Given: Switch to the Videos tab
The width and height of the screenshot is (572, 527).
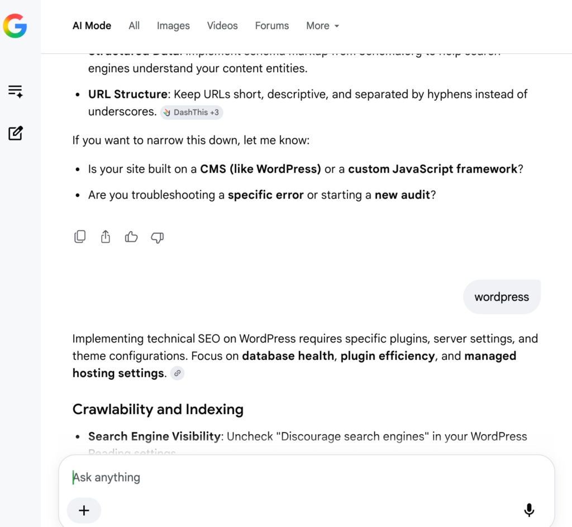Looking at the screenshot, I should tap(222, 26).
